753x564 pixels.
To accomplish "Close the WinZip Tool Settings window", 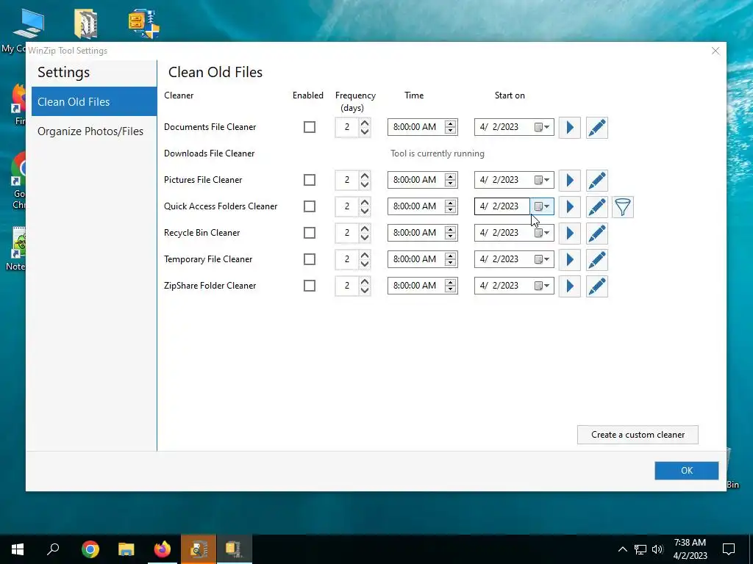I will click(x=715, y=51).
